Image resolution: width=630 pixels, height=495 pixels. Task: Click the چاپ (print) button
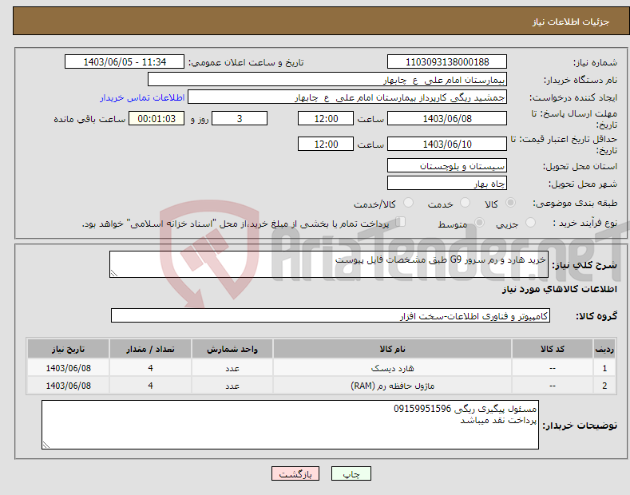point(351,473)
